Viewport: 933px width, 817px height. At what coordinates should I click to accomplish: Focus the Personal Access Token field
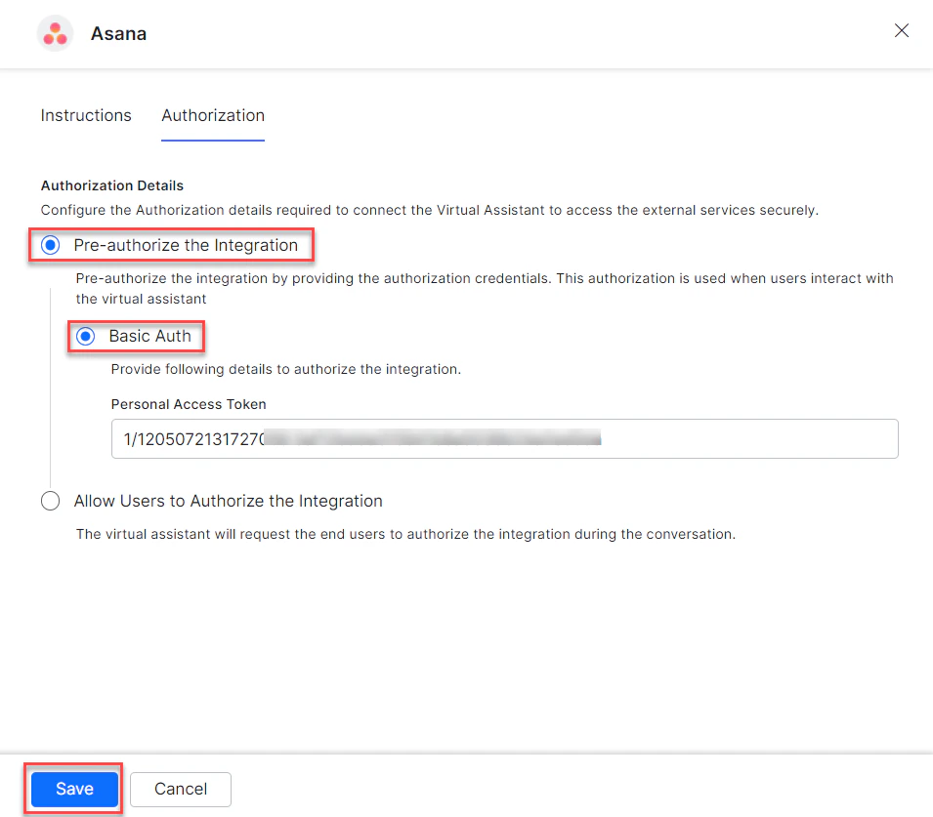point(504,439)
